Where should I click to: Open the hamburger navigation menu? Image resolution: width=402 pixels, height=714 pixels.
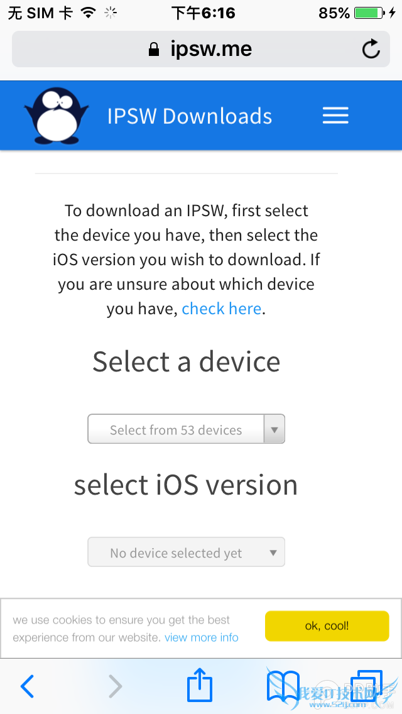click(x=335, y=115)
